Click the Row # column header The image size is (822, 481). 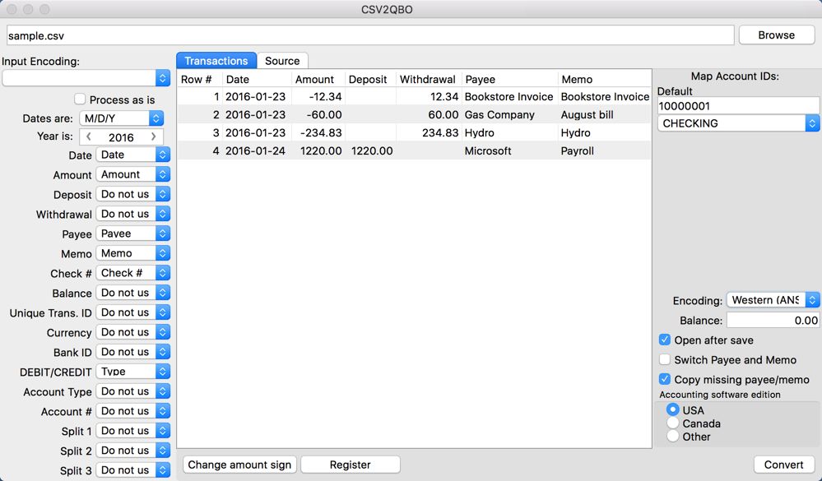tap(199, 79)
